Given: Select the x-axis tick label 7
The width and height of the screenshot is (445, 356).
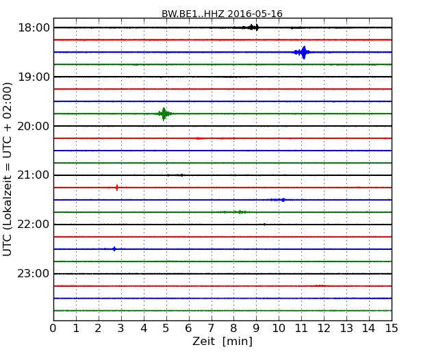Looking at the screenshot, I should click(x=211, y=329).
